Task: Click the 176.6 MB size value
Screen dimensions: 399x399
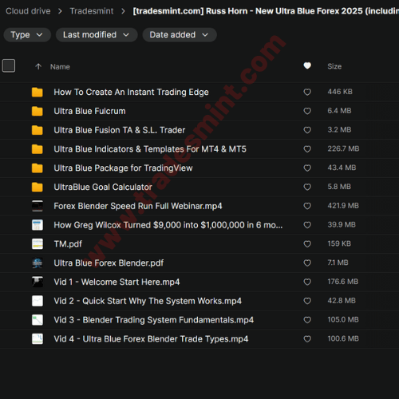Action: click(343, 282)
